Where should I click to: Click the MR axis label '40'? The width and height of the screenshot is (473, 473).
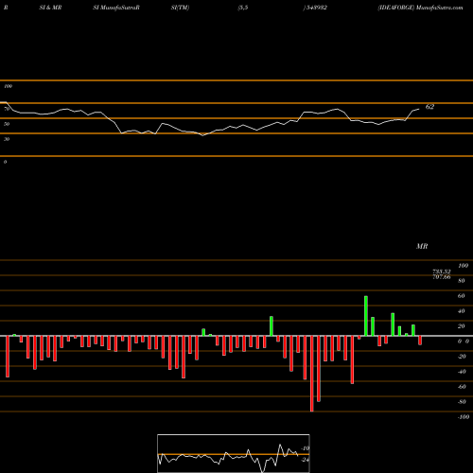coord(462,311)
